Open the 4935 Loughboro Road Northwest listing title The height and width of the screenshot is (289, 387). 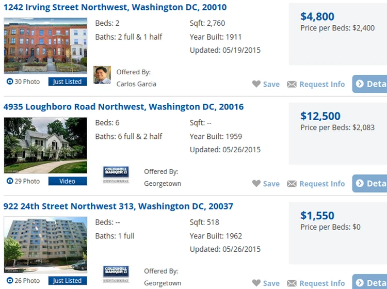coord(123,107)
